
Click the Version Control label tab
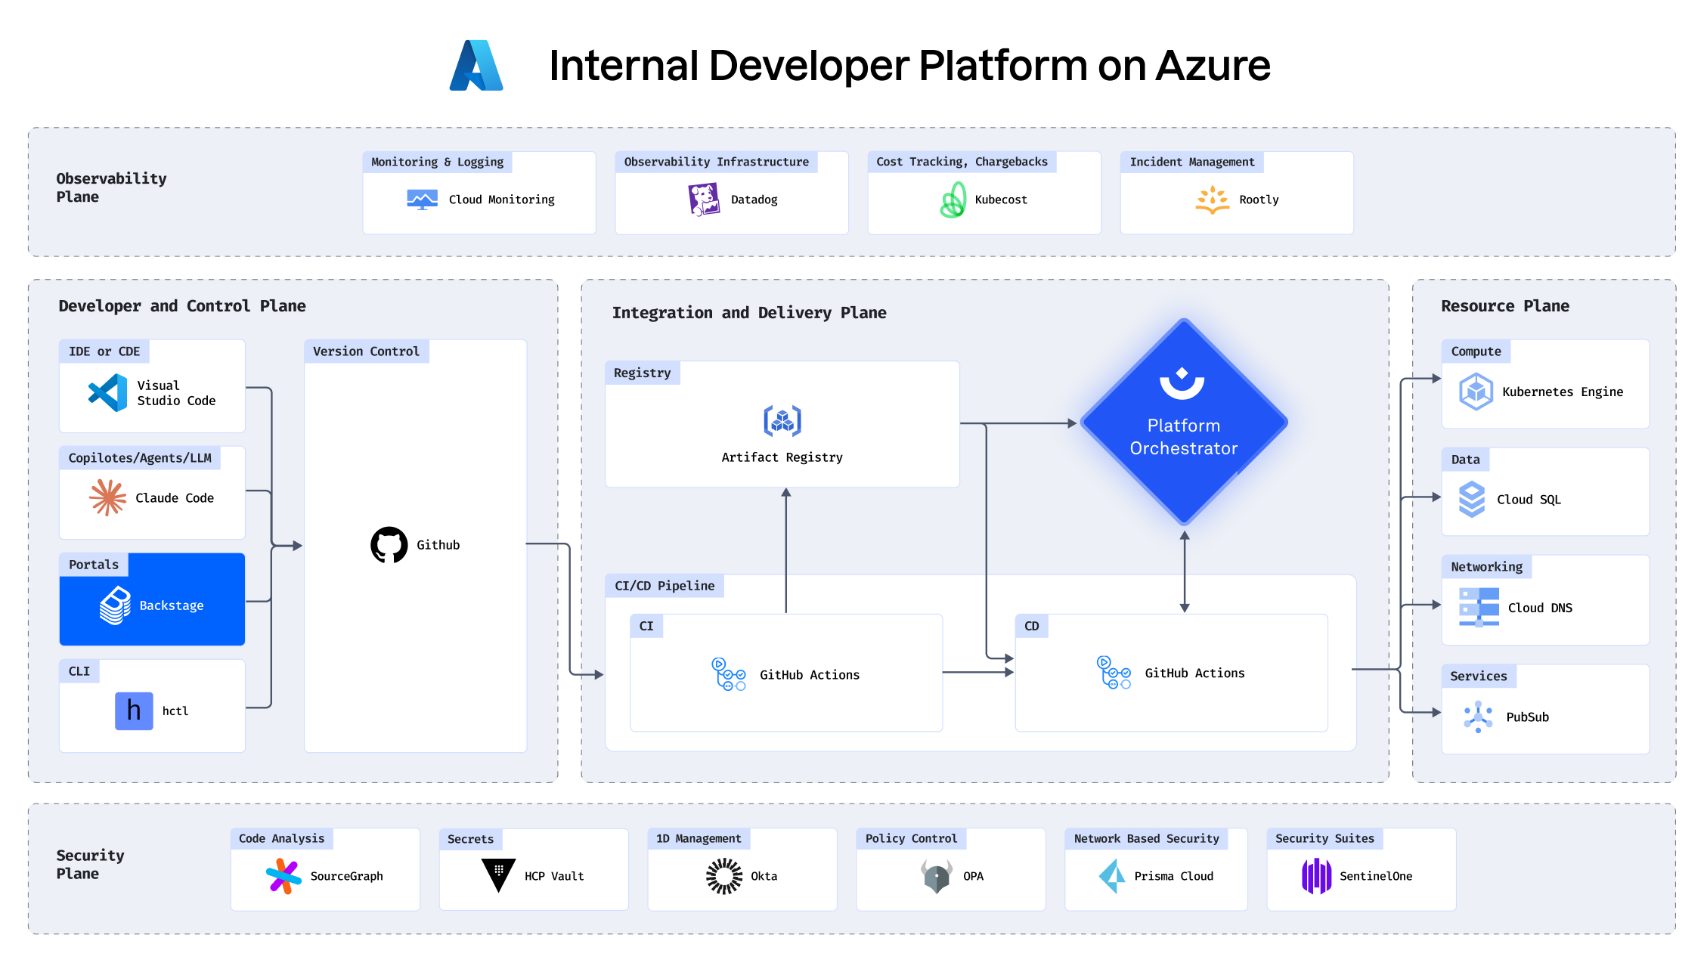point(366,351)
